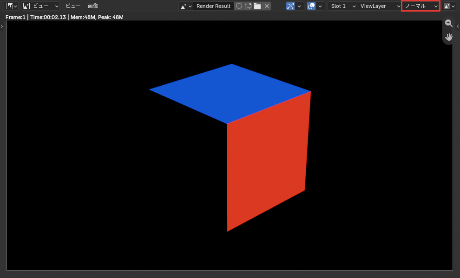The height and width of the screenshot is (278, 460).
Task: Open the display channels dropdown
Action: (x=449, y=6)
